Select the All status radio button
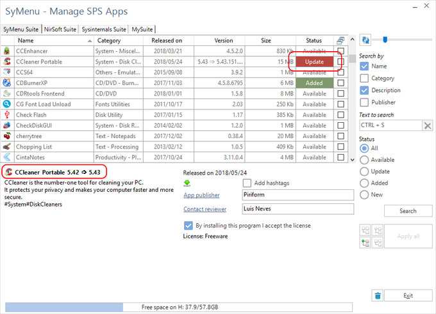436x314 pixels. 364,148
